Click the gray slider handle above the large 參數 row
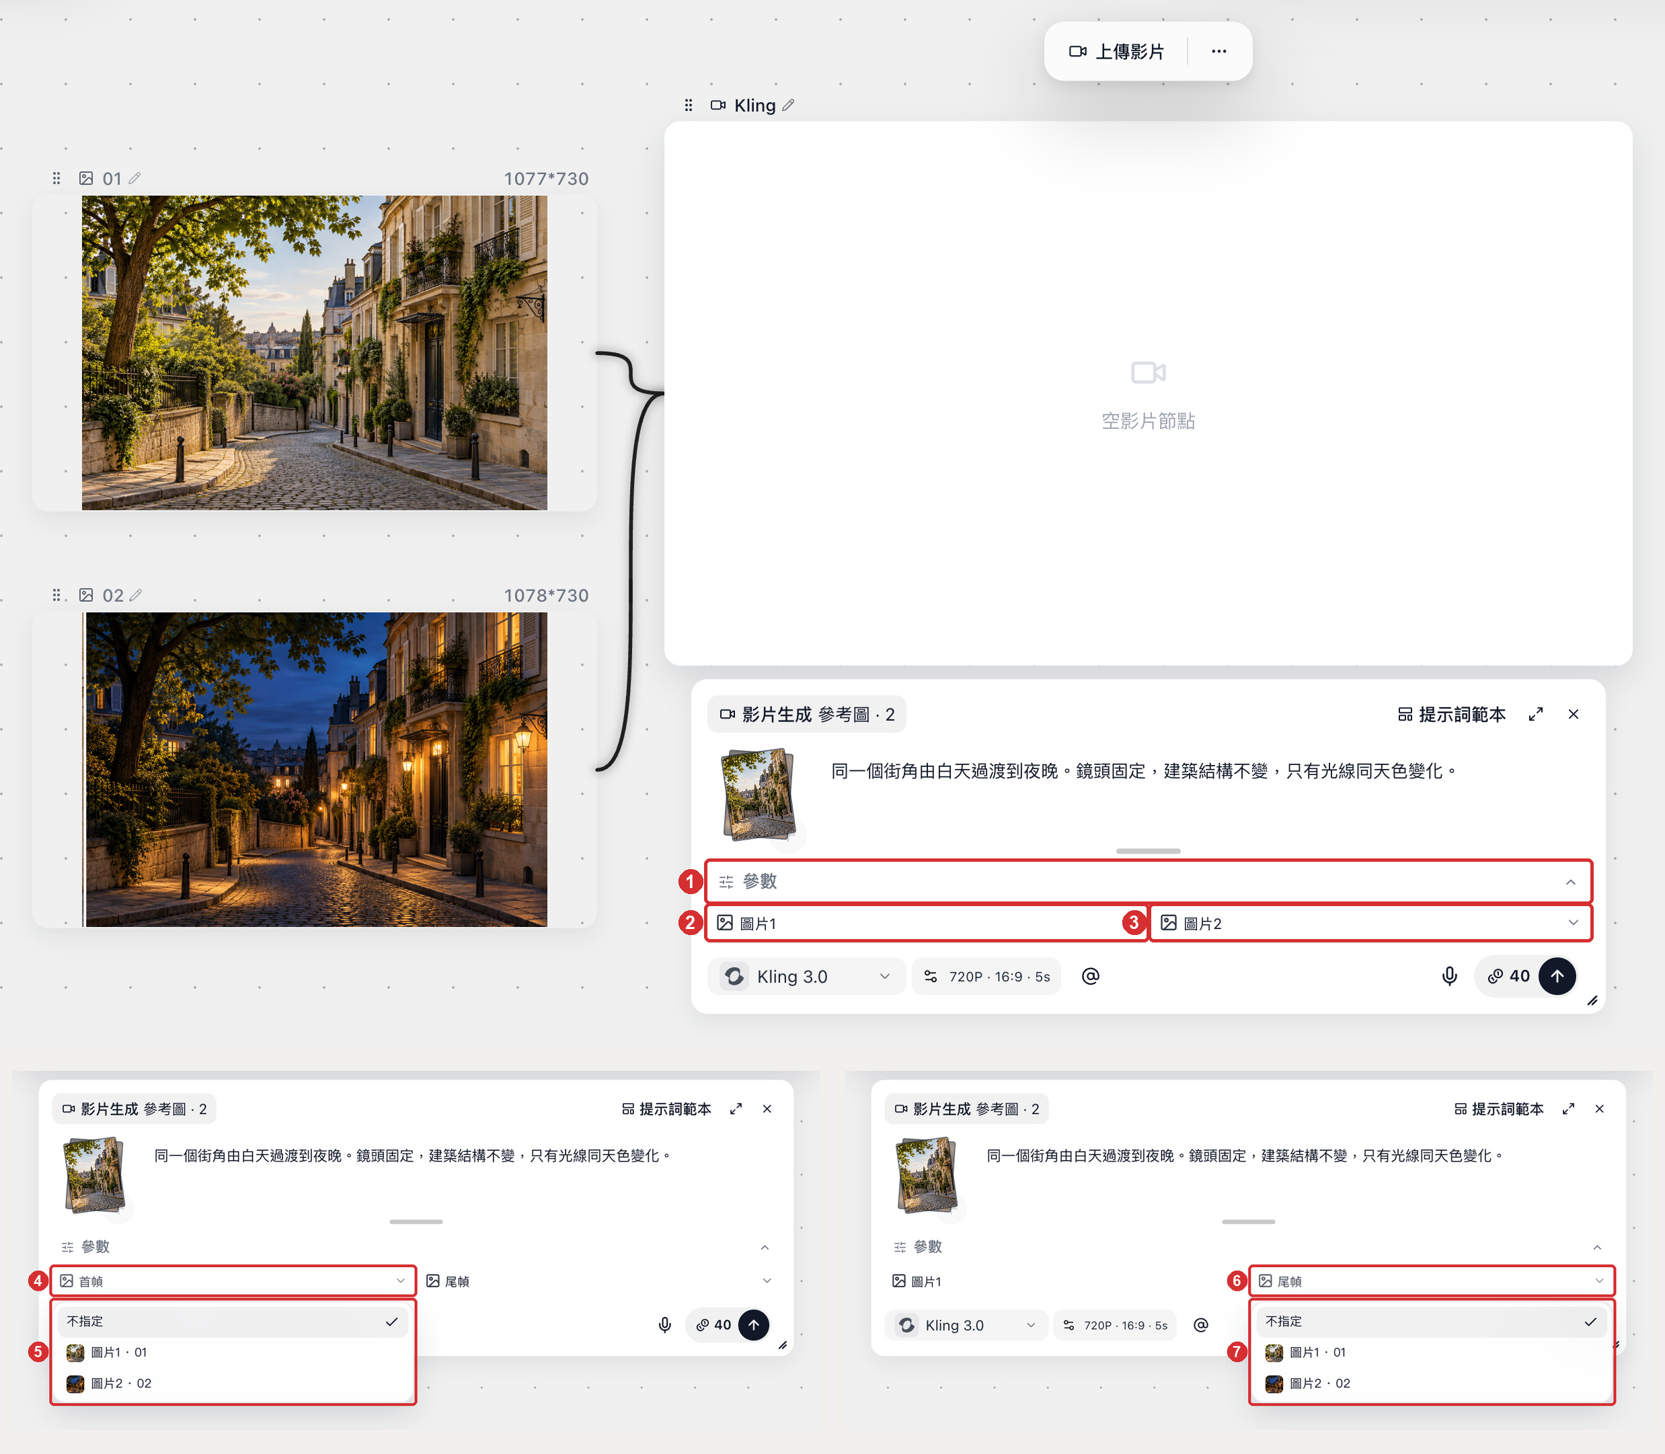The width and height of the screenshot is (1665, 1454). tap(1148, 851)
